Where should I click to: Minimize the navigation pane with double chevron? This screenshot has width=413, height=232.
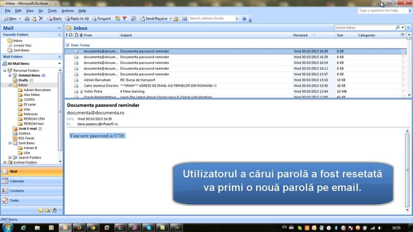(x=59, y=28)
